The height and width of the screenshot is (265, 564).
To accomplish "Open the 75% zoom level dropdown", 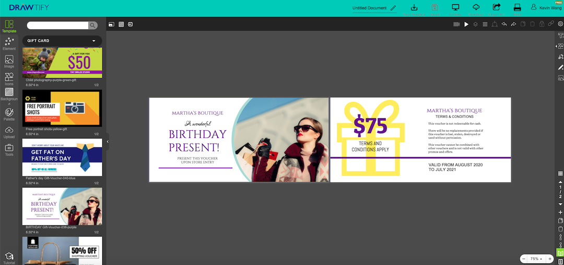I will click(x=536, y=259).
